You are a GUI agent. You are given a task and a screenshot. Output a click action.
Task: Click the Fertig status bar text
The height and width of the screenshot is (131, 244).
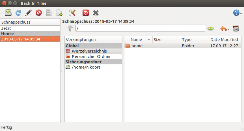point(7,127)
